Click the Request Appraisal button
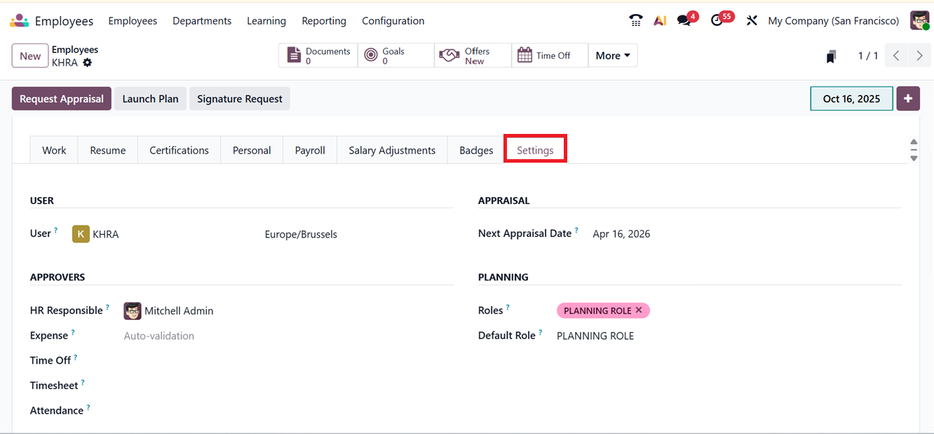Screen dimensions: 934x434 click(62, 99)
